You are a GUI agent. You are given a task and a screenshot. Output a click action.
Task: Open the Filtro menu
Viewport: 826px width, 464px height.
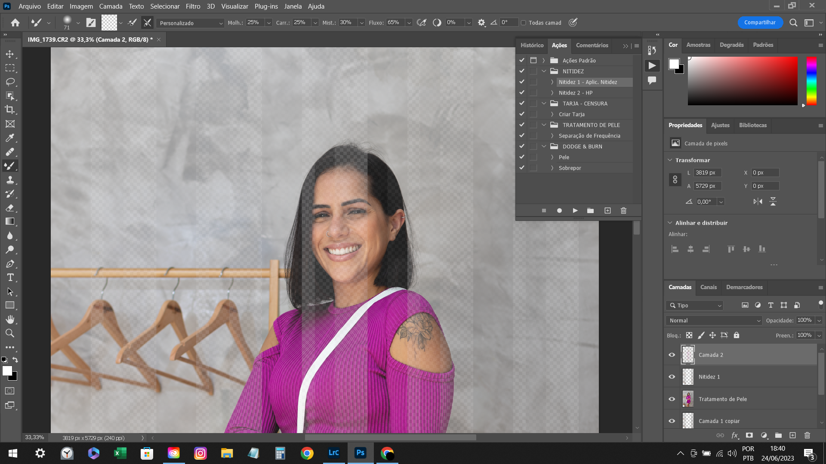click(x=193, y=6)
